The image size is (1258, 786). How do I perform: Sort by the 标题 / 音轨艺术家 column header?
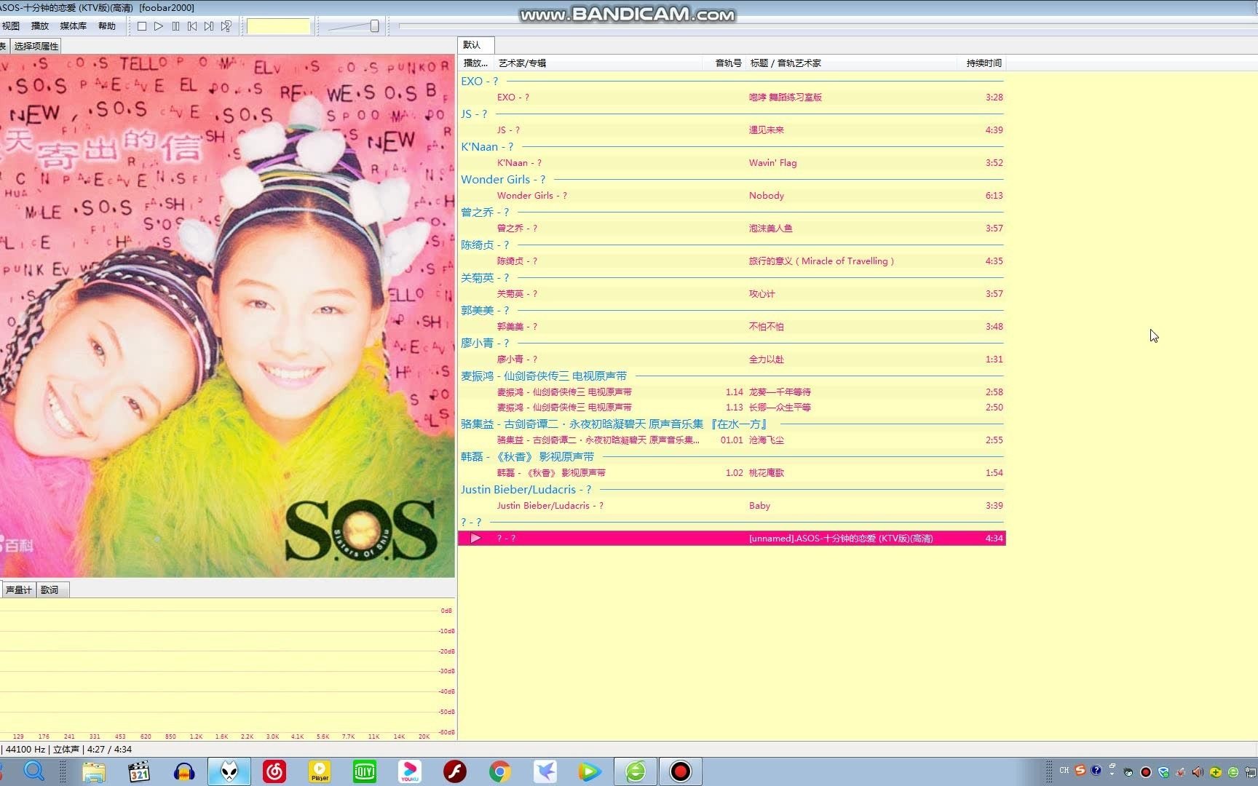tap(851, 63)
